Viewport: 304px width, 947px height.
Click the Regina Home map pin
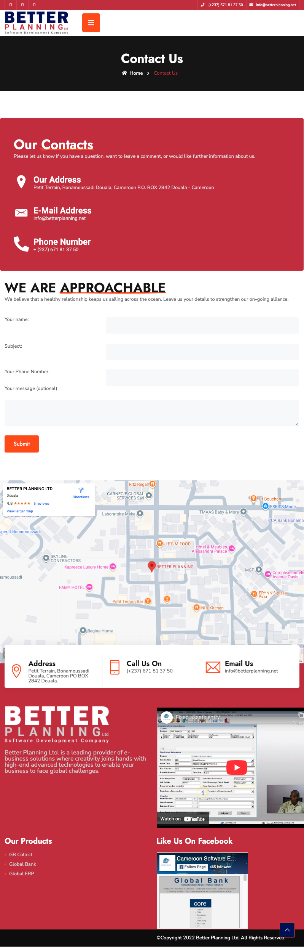83,630
